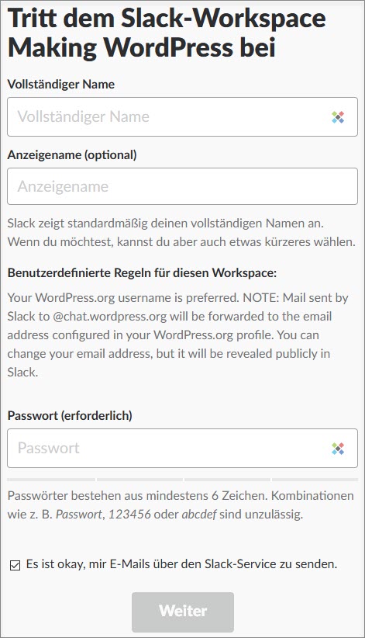Click the 'Passwort (erforderlich)' label
The width and height of the screenshot is (365, 638).
point(70,415)
